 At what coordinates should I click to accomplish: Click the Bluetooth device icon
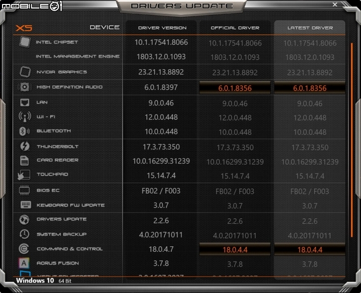(24, 131)
